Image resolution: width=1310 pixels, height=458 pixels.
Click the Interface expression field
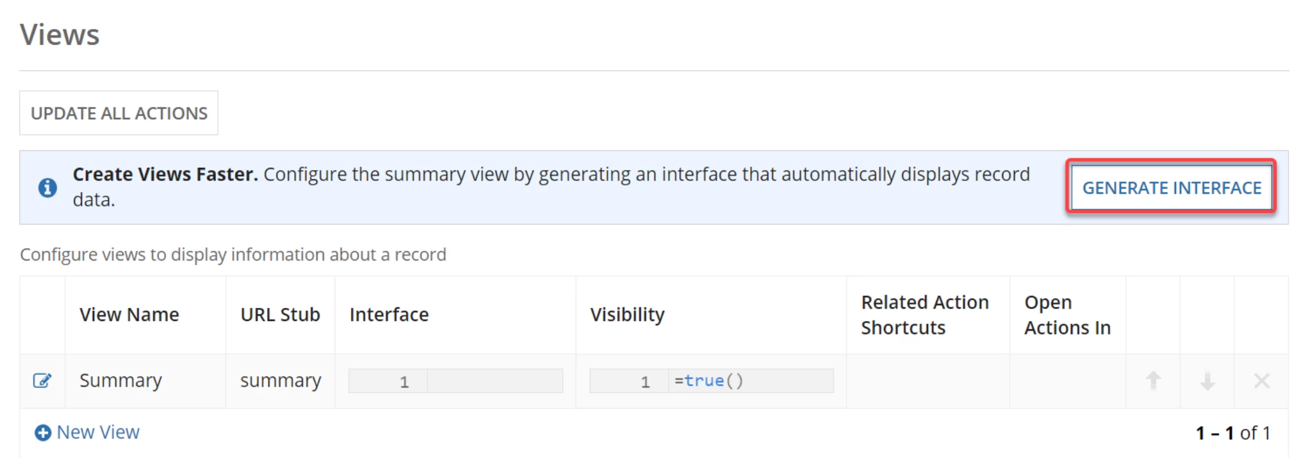pos(455,380)
